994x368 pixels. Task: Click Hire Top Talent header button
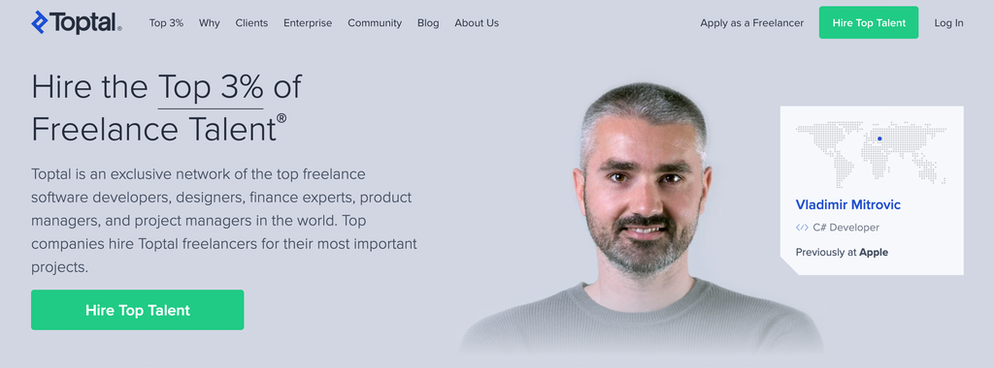pos(869,23)
